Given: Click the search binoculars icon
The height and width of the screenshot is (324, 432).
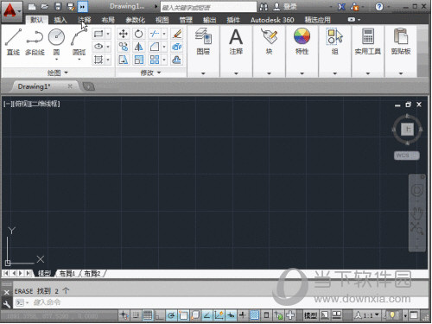Looking at the screenshot, I should tap(264, 7).
